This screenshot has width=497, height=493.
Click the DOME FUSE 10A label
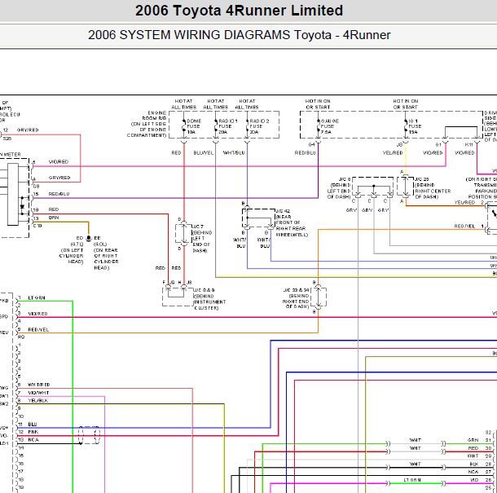click(194, 126)
